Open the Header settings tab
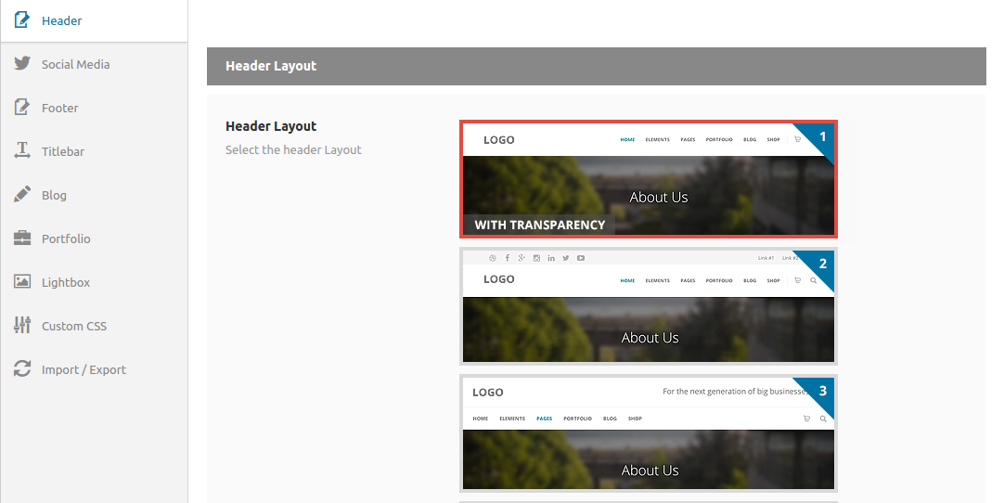The height and width of the screenshot is (503, 1004). tap(94, 20)
